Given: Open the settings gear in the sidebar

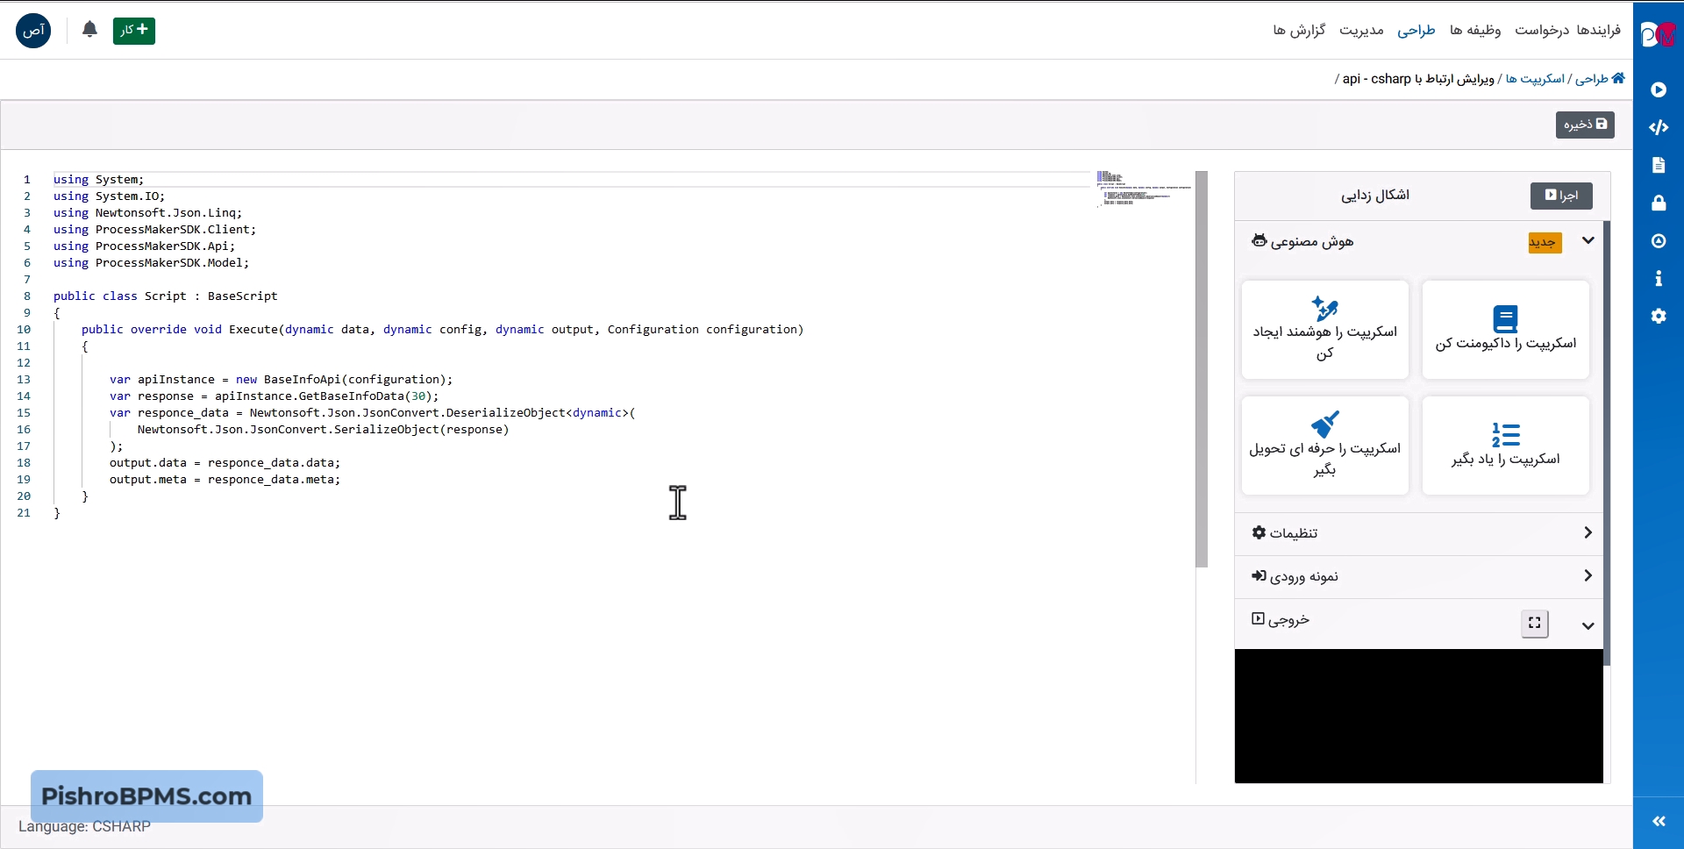Looking at the screenshot, I should click(1658, 317).
